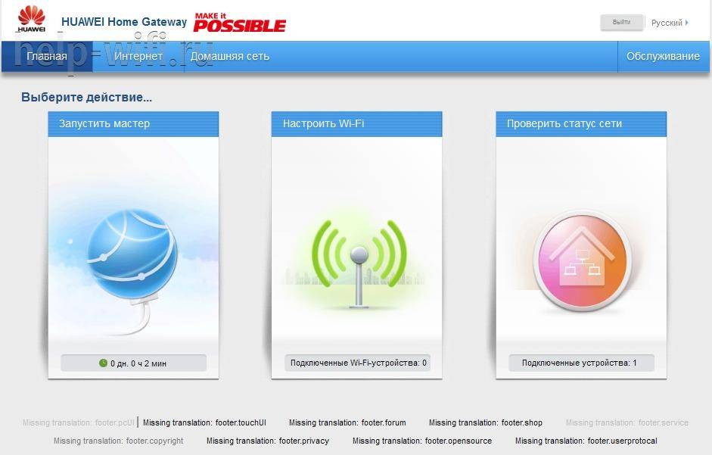Screen dimensions: 712x455
Task: Click the Huawei logo icon
Action: 31,19
